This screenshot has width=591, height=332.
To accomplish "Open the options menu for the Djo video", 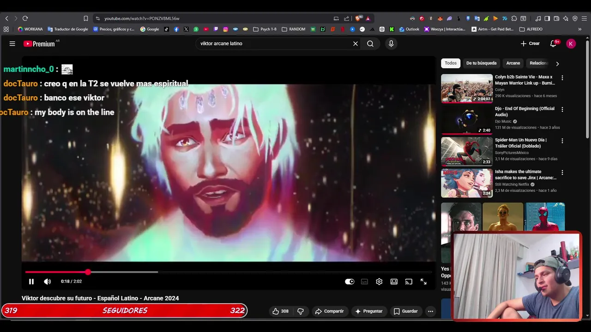I will [562, 109].
